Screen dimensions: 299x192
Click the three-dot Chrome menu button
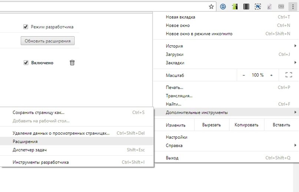293,7
